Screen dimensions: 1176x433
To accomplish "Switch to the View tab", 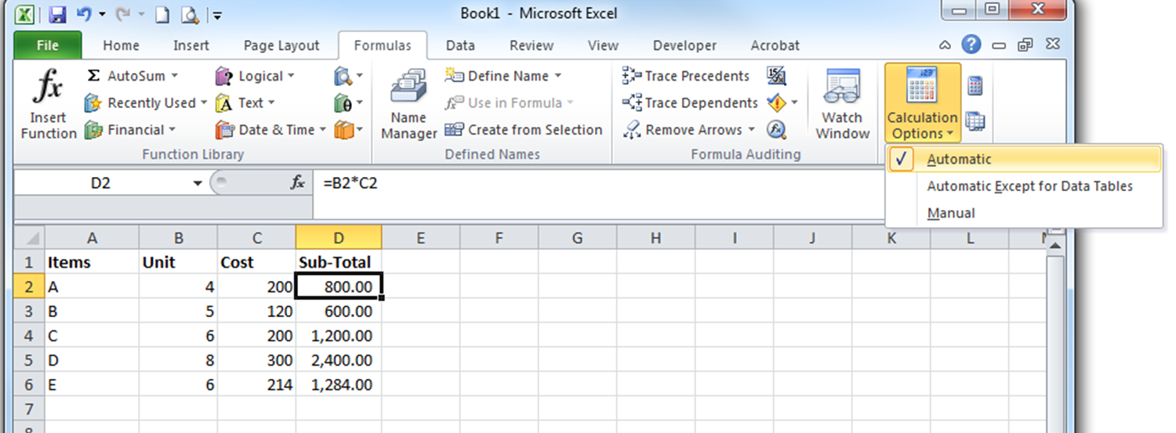I will tap(603, 45).
